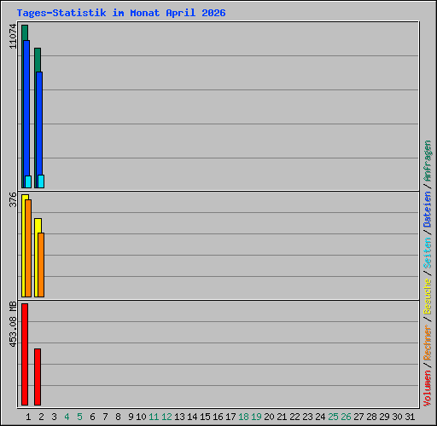This screenshot has height=426, width=437.
Task: Click green weekend day label '4'
Action: click(67, 417)
